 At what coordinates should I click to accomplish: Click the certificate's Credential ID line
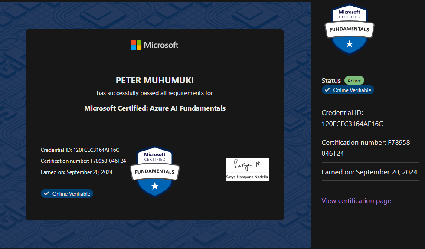(x=80, y=150)
